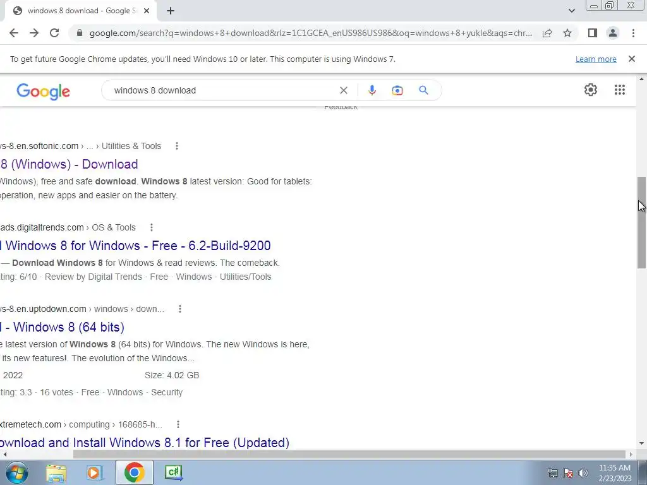Dismiss the Chrome update notice bar

[631, 59]
